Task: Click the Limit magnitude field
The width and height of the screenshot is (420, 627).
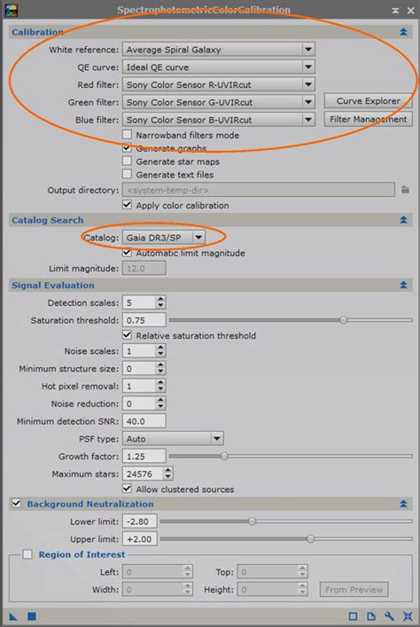Action: pos(144,269)
